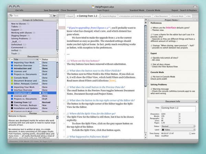This screenshot has height=154, width=206.
Task: Switch to the New Document tab
Action: [161, 16]
